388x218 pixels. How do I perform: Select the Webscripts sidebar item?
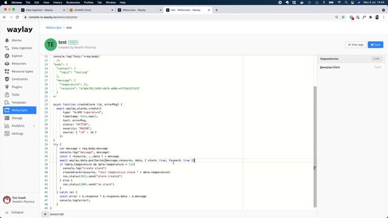pos(19,110)
